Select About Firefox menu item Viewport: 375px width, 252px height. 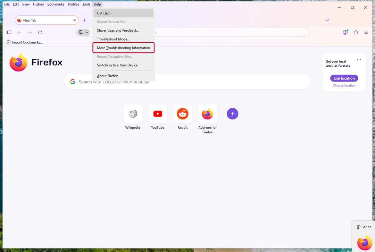coord(123,76)
